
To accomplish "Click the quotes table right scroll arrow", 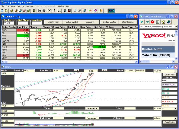I will tap(136, 62).
